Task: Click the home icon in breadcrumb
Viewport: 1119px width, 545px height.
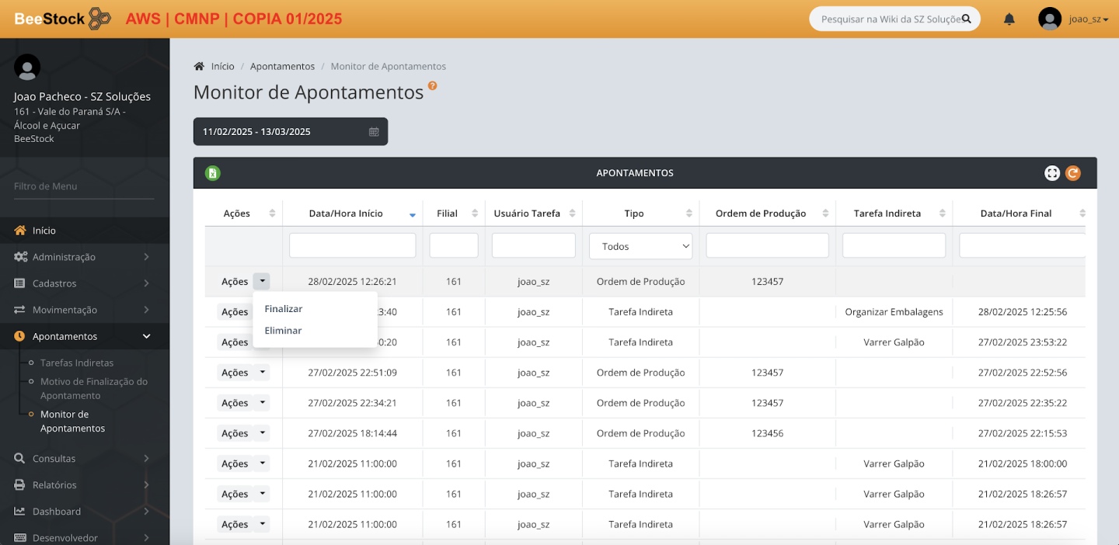Action: 200,67
